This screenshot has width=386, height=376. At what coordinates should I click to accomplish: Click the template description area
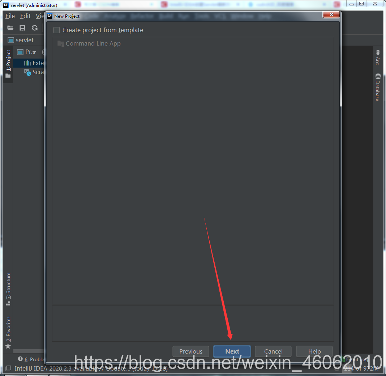point(193,324)
